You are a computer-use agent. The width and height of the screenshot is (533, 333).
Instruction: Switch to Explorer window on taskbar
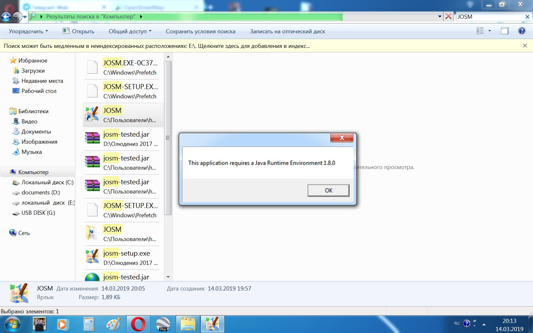click(x=188, y=324)
